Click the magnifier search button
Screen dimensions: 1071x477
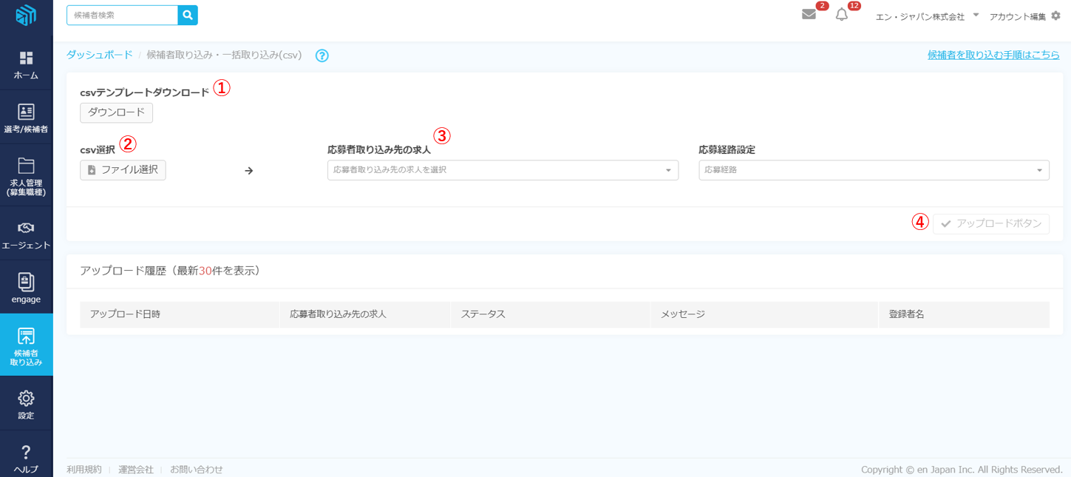pyautogui.click(x=188, y=15)
